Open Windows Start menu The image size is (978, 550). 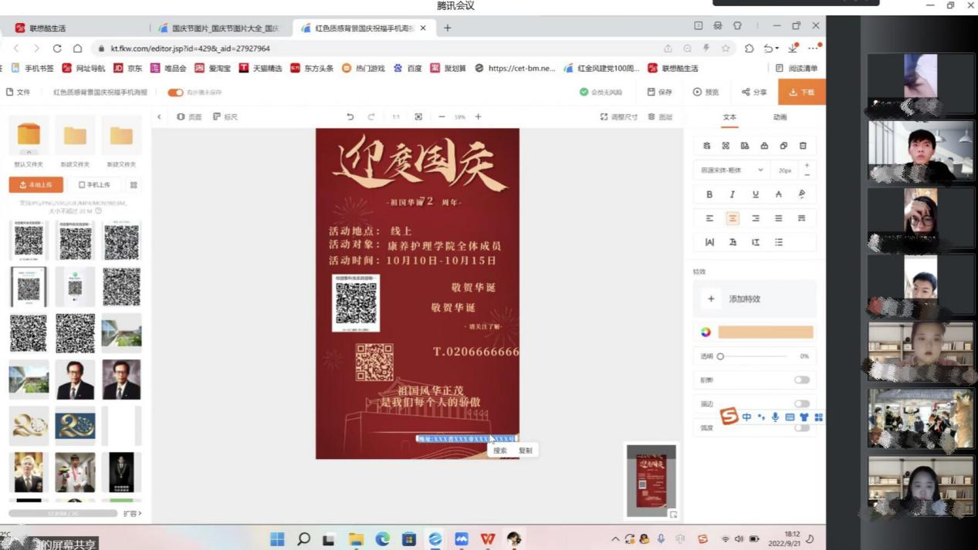(277, 539)
